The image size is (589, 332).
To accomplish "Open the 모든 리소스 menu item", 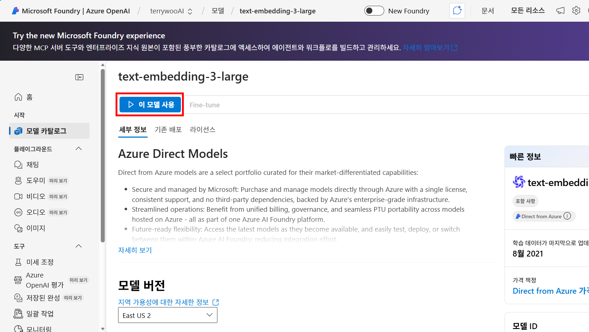I will pos(528,11).
